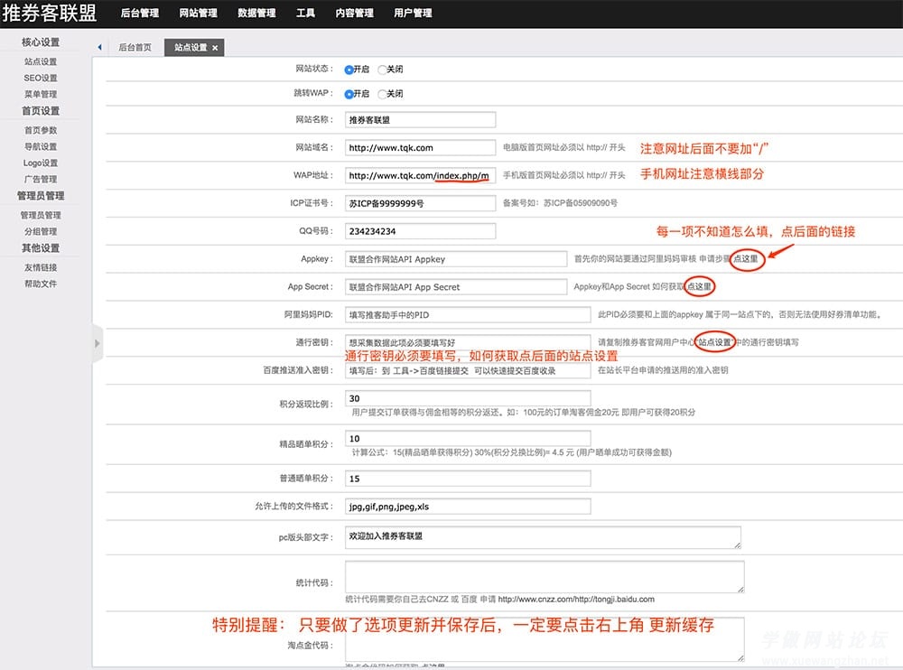
Task: Collapse the sidebar using the side handle
Action: [98, 343]
